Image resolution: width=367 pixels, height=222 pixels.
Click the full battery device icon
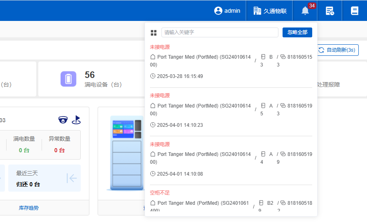pos(68,79)
